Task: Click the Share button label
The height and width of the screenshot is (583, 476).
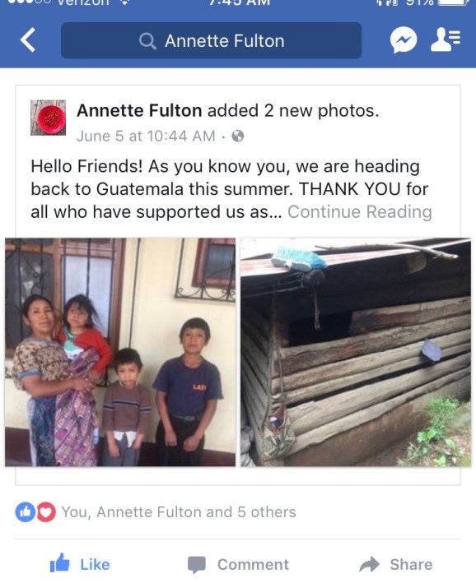Action: (411, 565)
